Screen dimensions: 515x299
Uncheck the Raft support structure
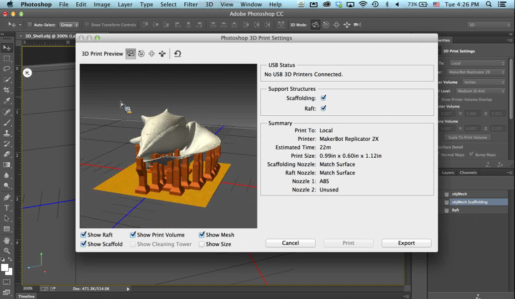point(323,108)
